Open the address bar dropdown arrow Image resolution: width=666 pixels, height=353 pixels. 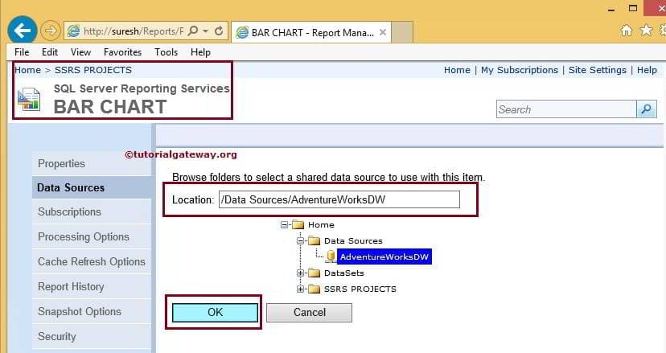206,31
